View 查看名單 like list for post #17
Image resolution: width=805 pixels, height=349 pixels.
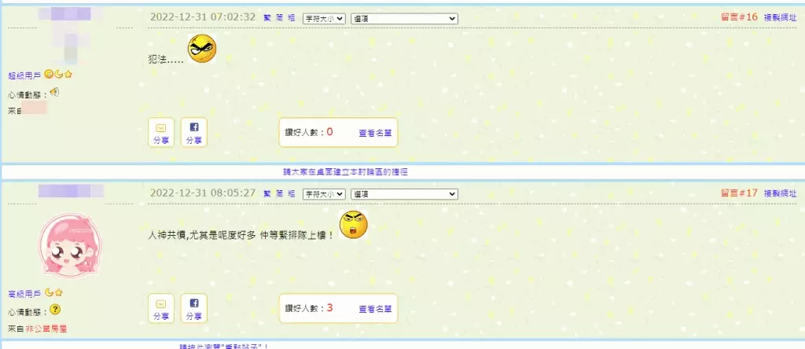375,309
